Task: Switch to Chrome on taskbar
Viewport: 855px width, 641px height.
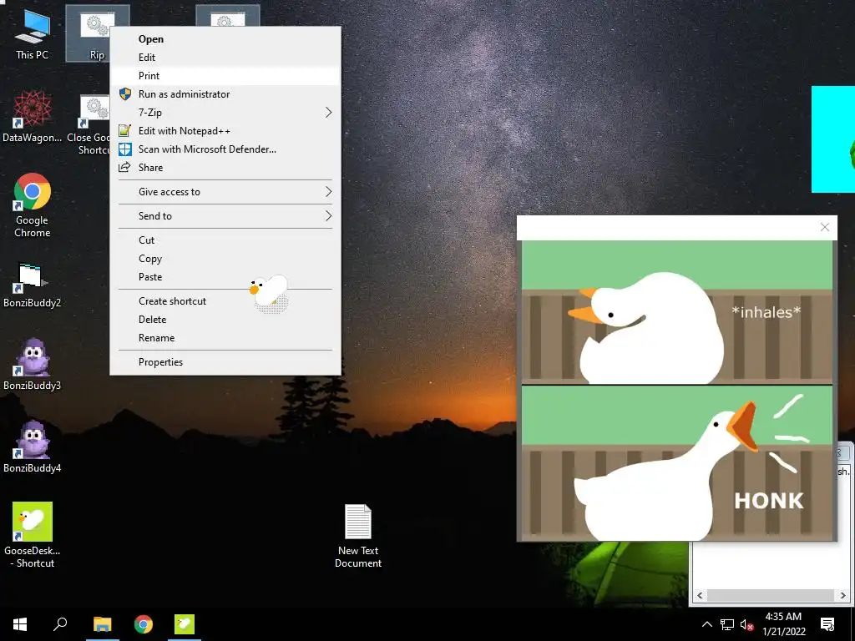Action: click(144, 624)
